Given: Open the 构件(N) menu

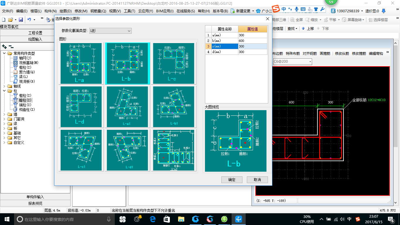Looking at the screenshot, I should coord(50,11).
